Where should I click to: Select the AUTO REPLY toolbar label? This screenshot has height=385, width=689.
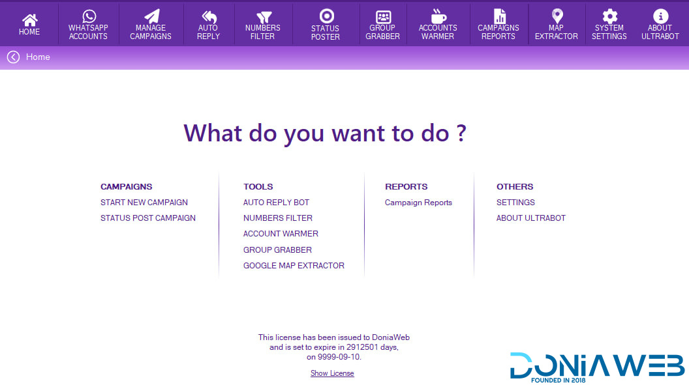coord(208,32)
